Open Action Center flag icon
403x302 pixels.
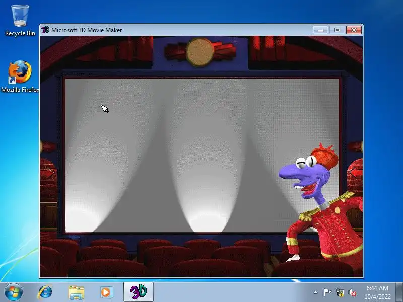coord(327,292)
